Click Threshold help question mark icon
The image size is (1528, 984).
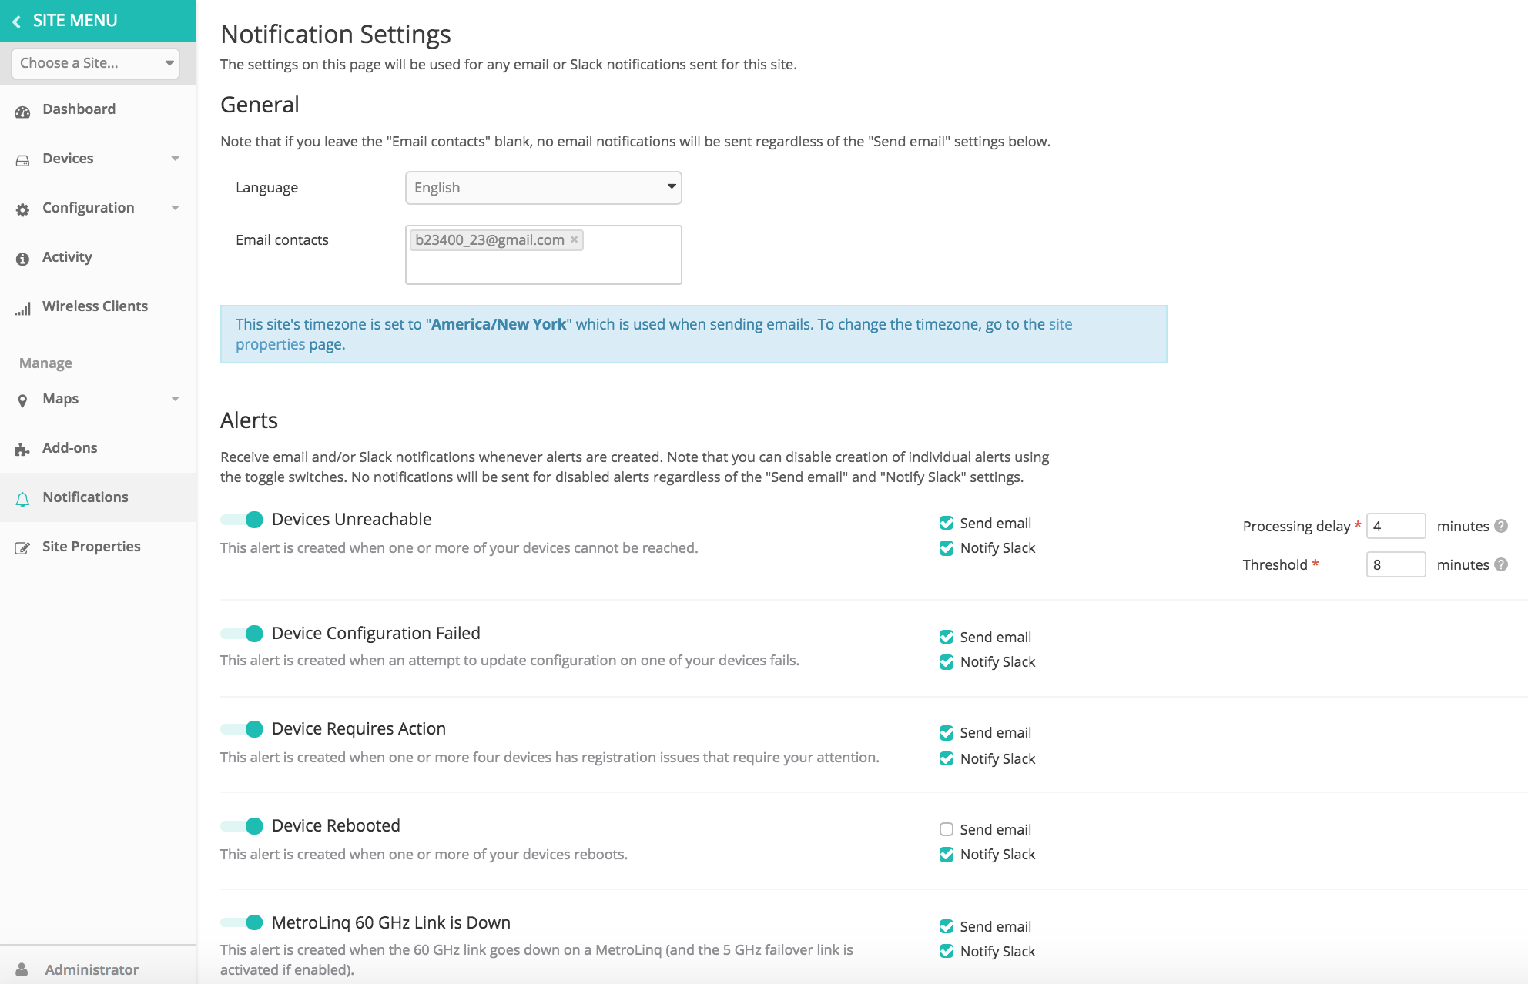click(1501, 564)
